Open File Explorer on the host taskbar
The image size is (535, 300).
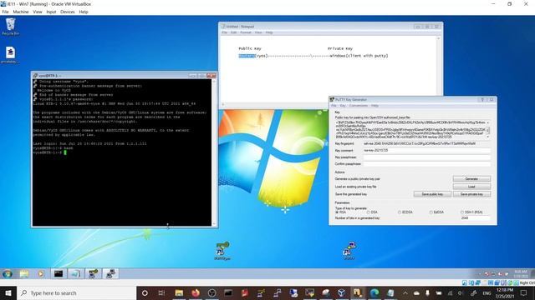pos(179,292)
